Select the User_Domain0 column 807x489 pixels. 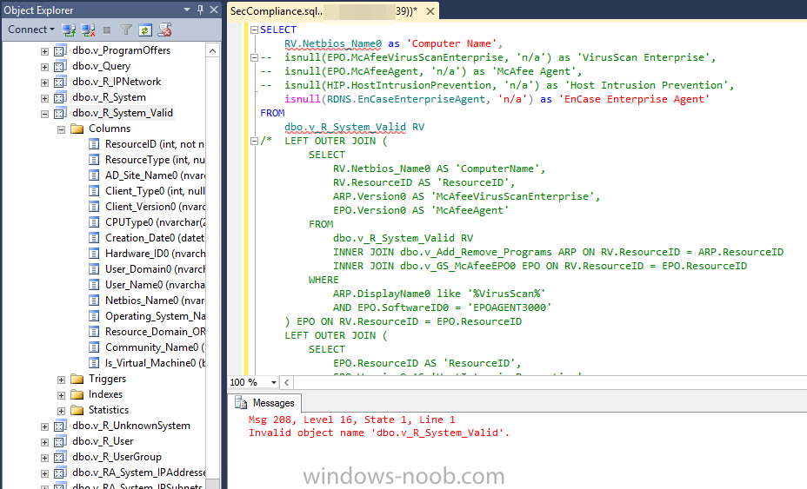click(155, 269)
